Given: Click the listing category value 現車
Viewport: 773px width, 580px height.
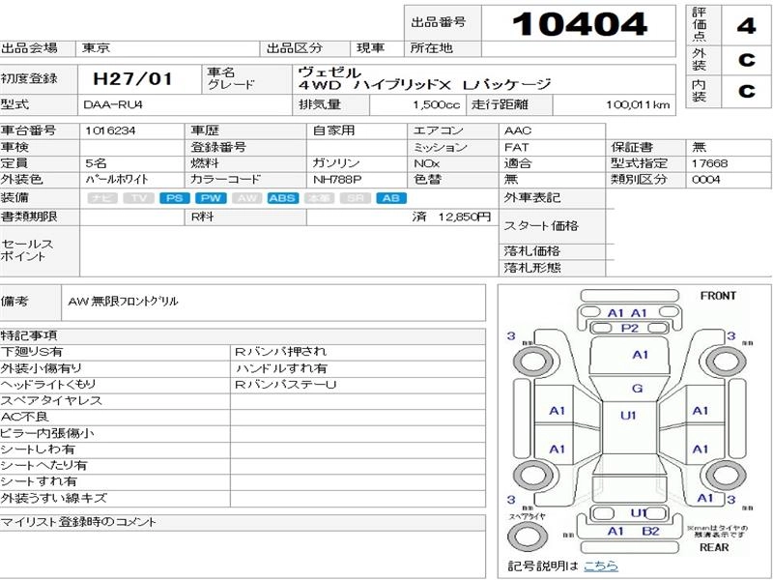Looking at the screenshot, I should pyautogui.click(x=370, y=48).
